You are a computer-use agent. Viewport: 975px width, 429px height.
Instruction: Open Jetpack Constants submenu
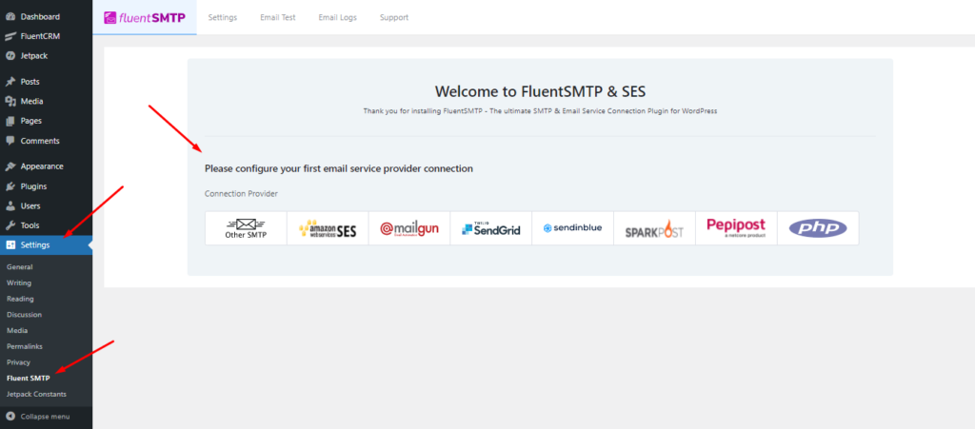36,394
